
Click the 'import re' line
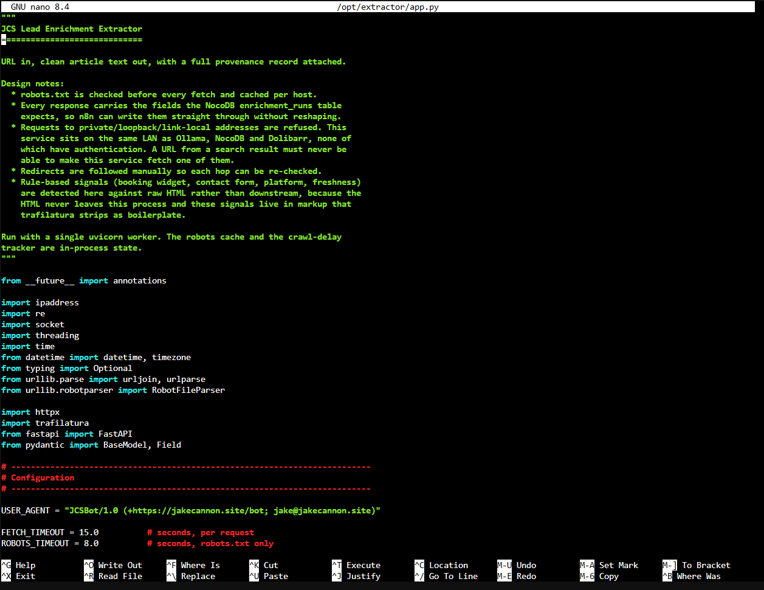pos(23,313)
